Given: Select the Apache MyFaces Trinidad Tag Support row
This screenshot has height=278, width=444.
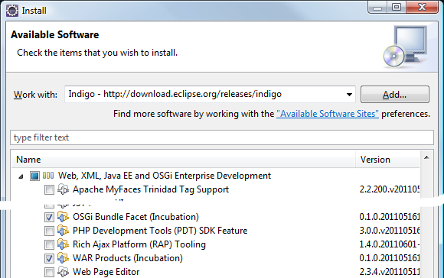Looking at the screenshot, I should [x=151, y=189].
